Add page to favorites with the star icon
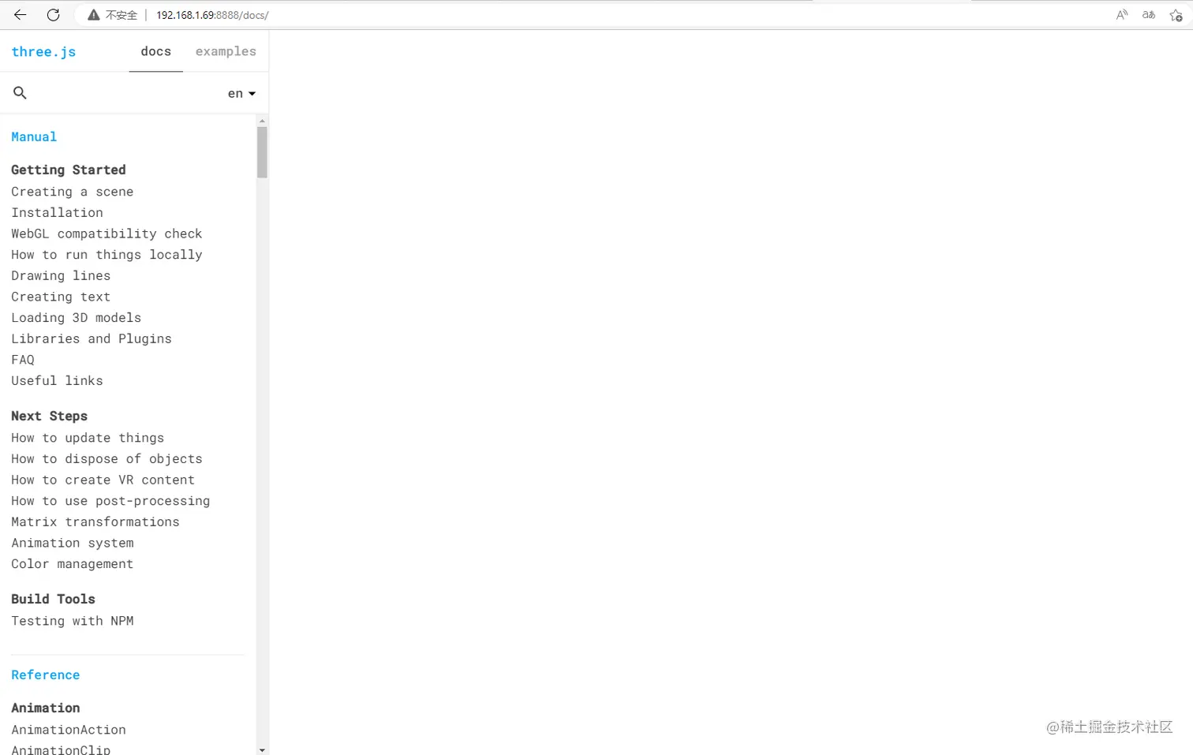This screenshot has width=1193, height=755. 1176,15
